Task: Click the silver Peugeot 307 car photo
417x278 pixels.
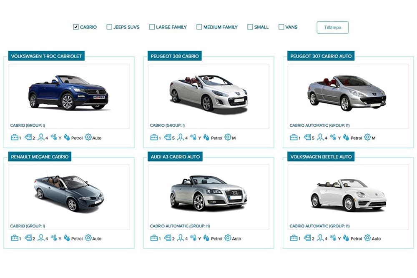Action: pos(347,93)
